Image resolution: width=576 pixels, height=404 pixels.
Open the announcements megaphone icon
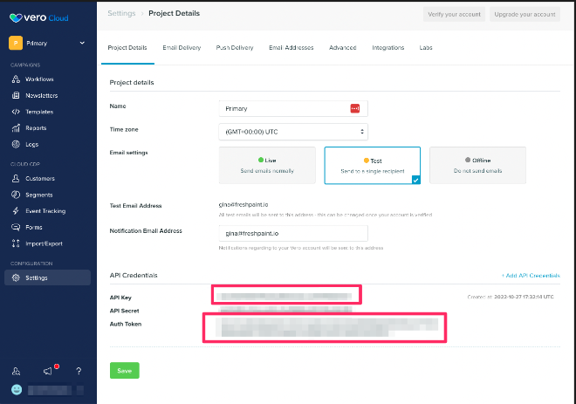tap(48, 371)
